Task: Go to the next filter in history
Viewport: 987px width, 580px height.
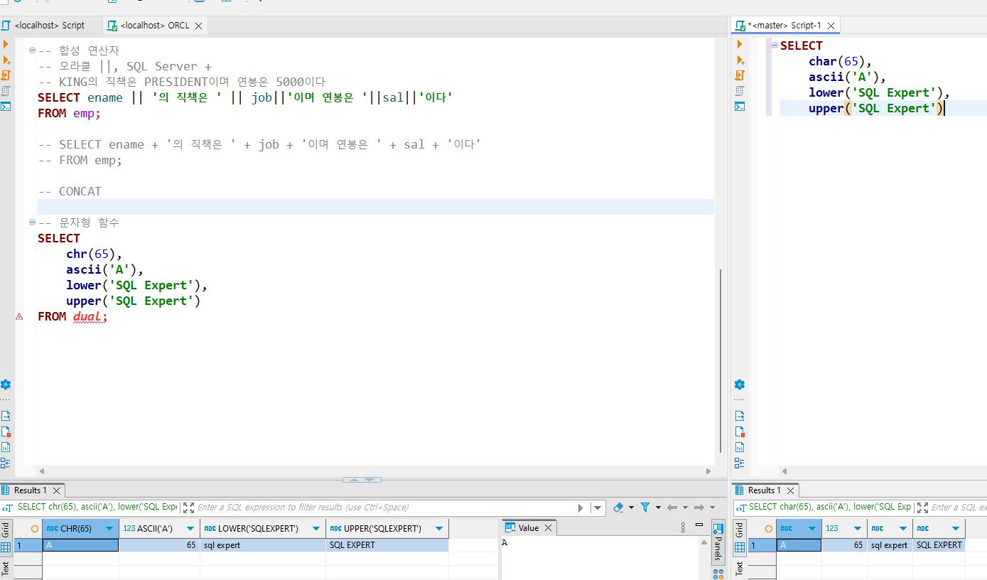Action: [x=699, y=507]
